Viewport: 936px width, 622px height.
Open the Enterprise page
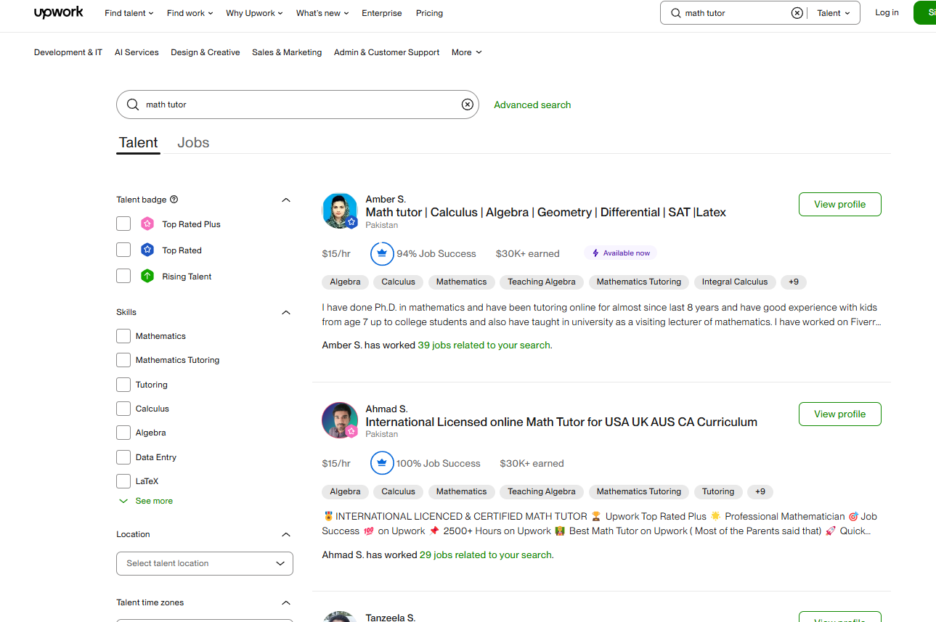point(382,13)
